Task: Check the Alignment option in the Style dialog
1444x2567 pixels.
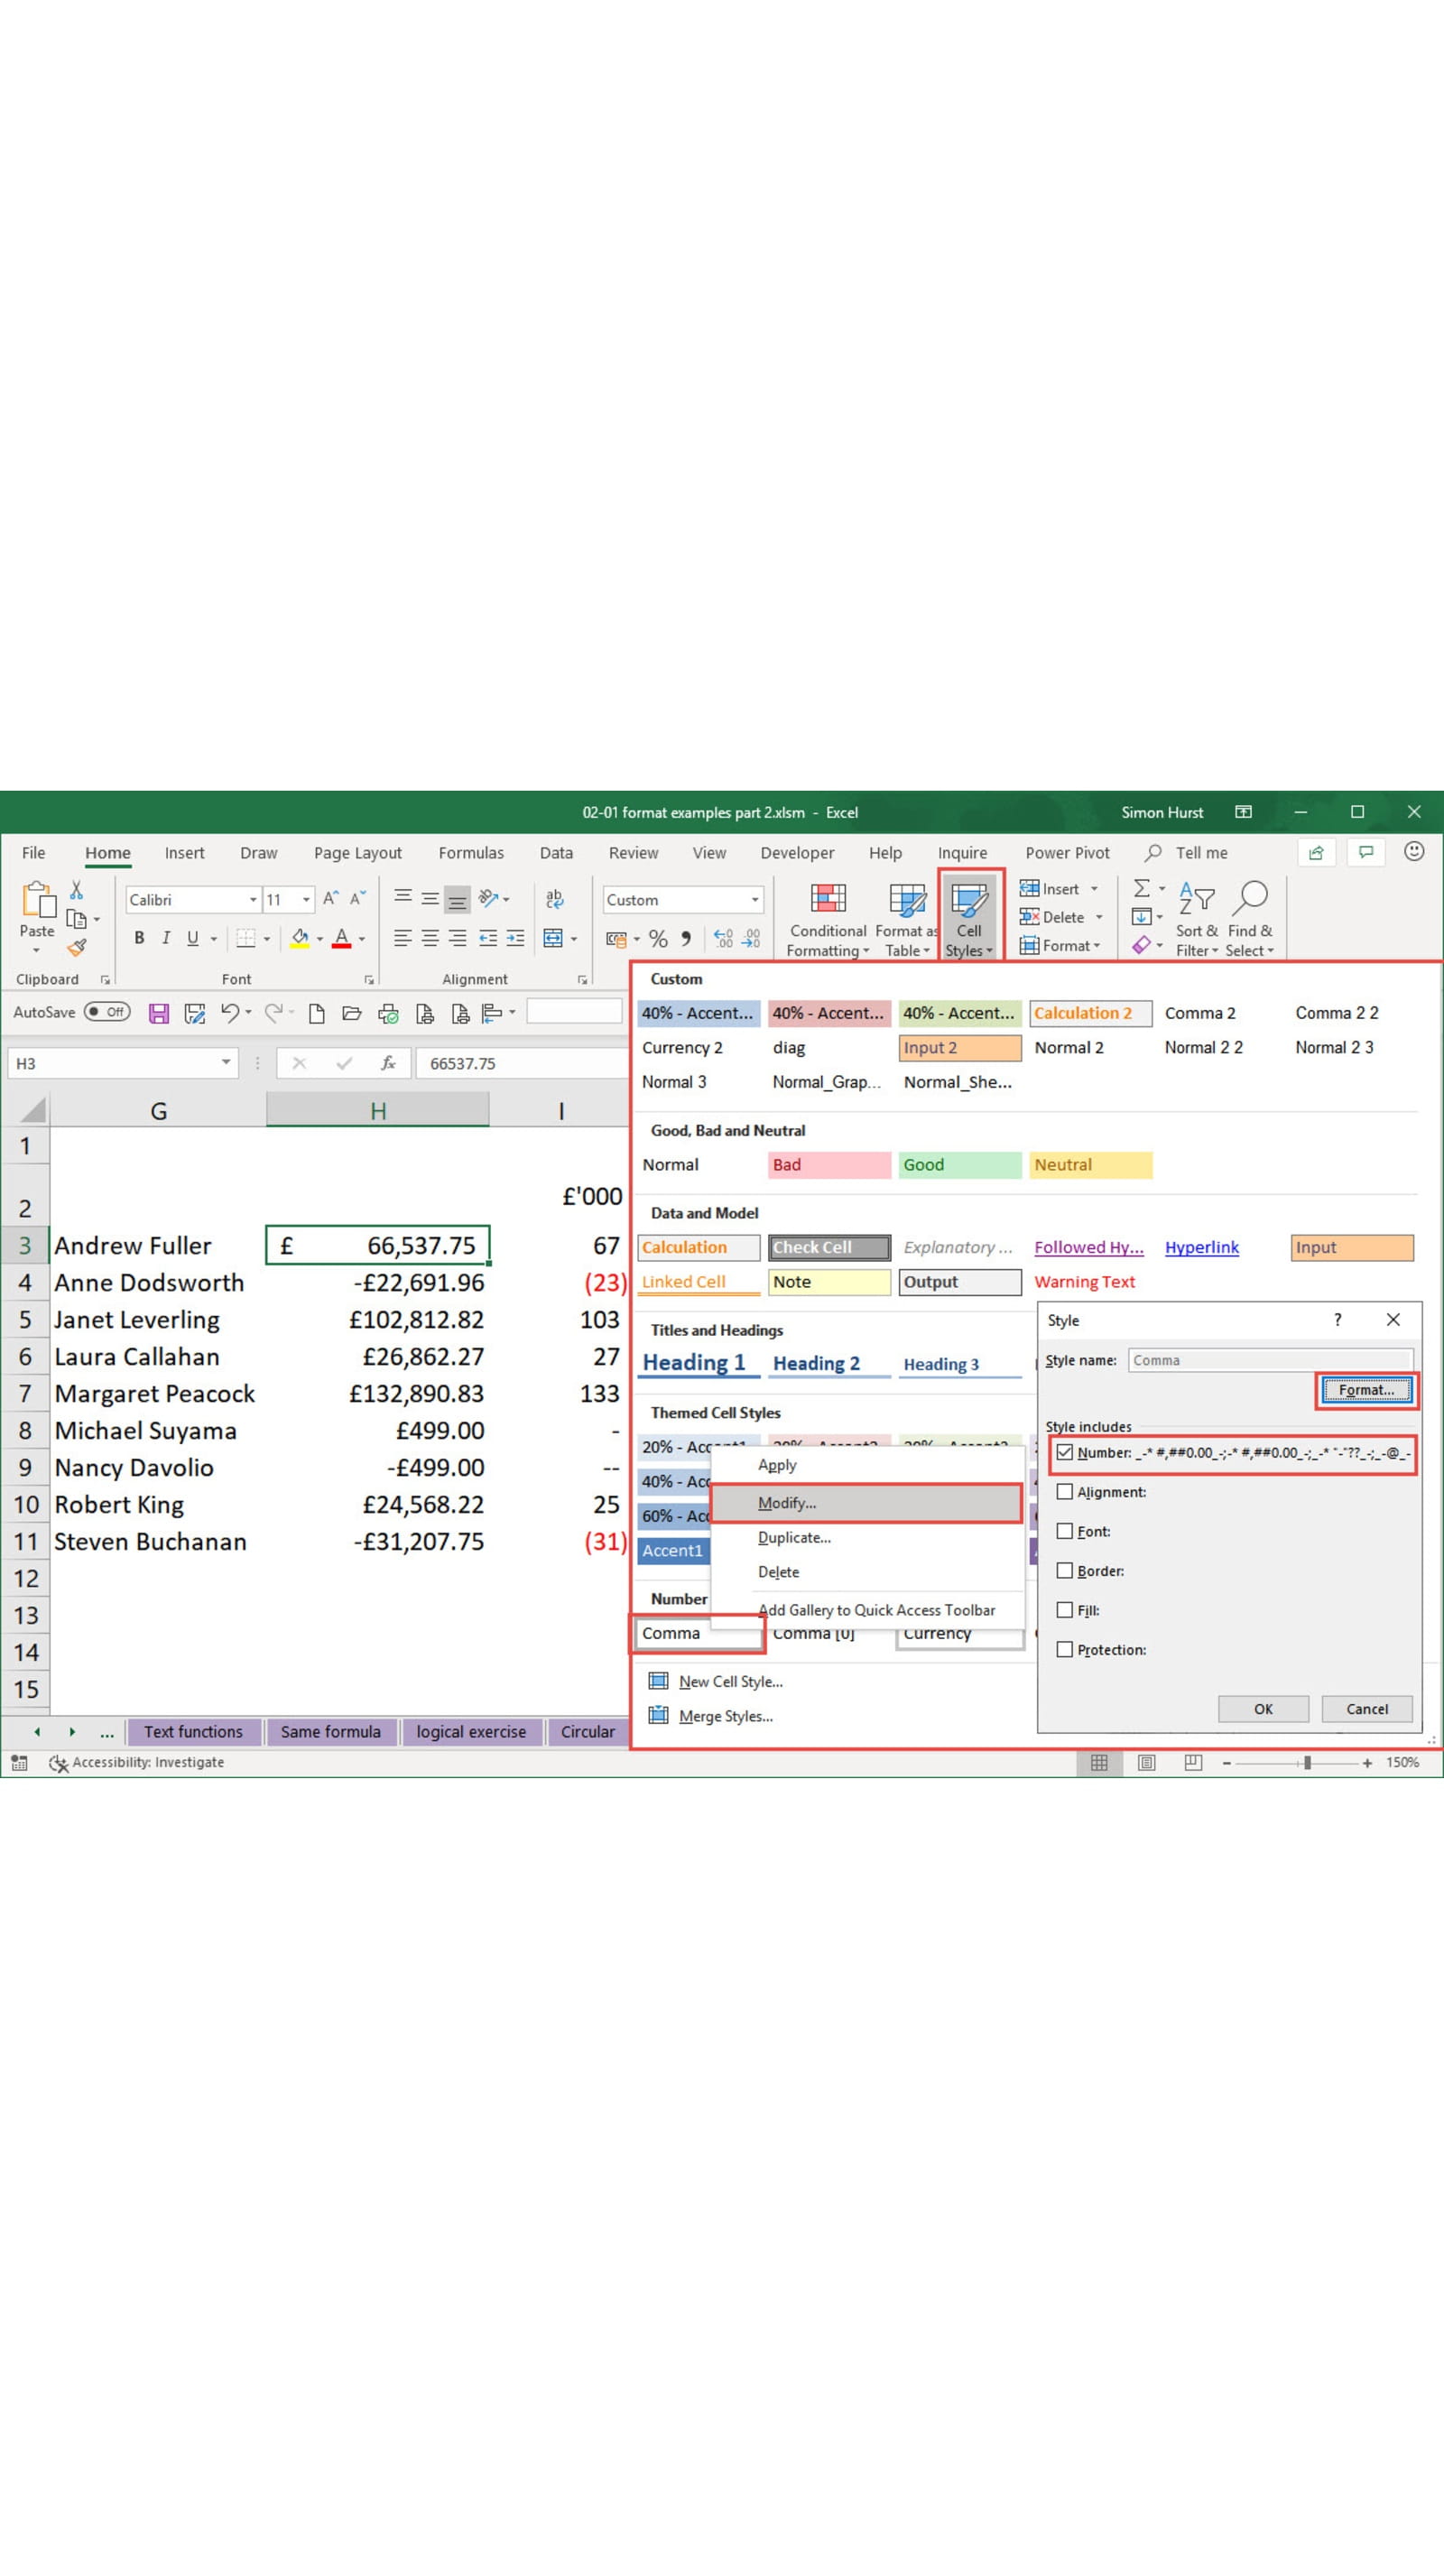Action: [1065, 1492]
